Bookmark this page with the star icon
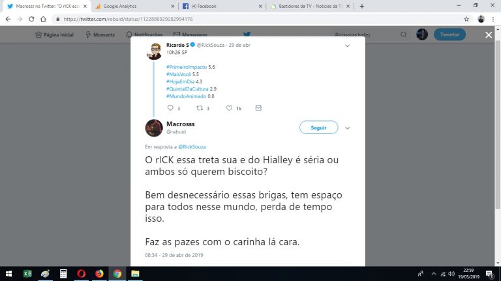Screen dimensions: 501x281 point(466,19)
